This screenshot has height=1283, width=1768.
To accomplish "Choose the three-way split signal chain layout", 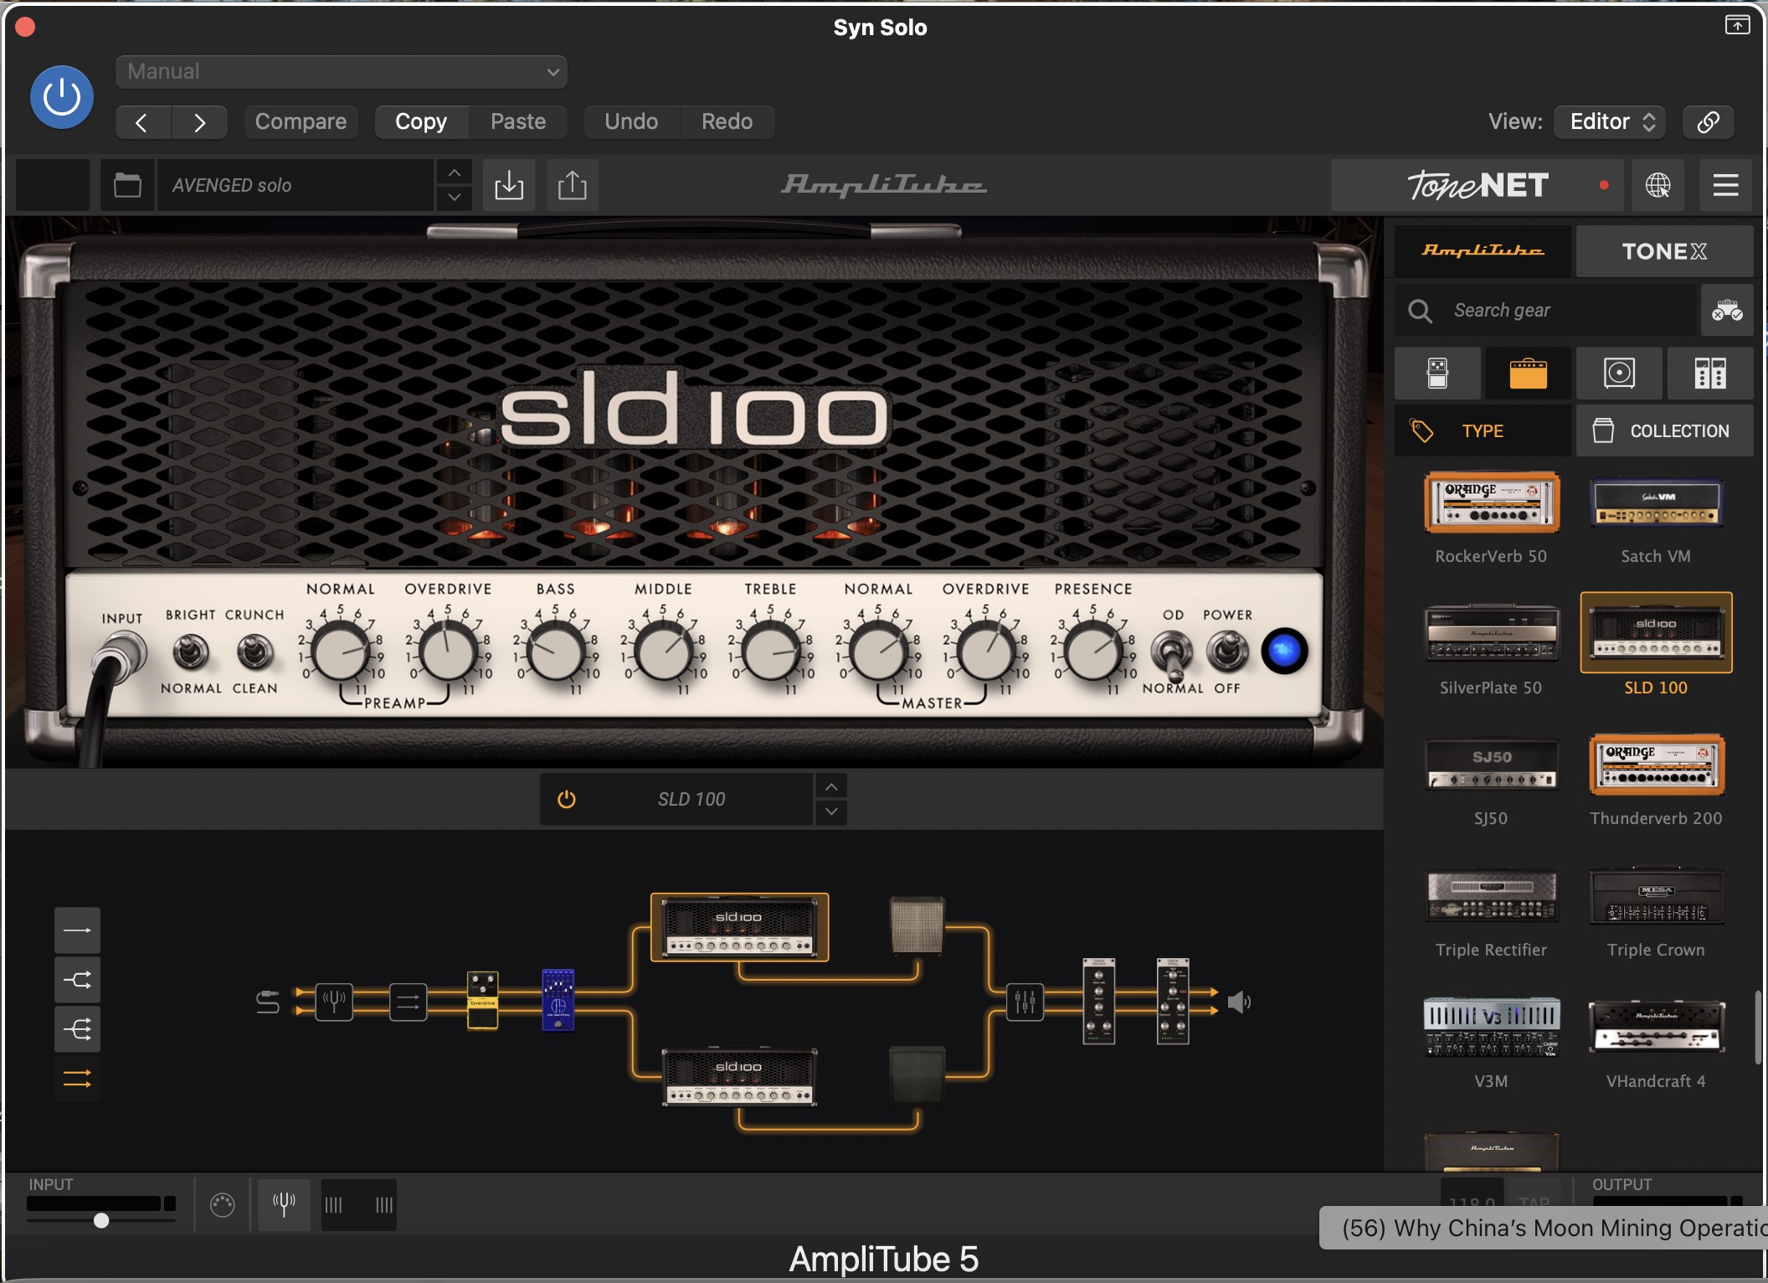I will tap(77, 1029).
